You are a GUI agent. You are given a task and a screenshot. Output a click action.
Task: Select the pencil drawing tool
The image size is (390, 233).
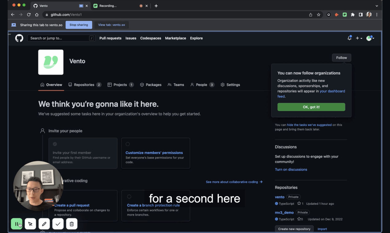click(44, 224)
